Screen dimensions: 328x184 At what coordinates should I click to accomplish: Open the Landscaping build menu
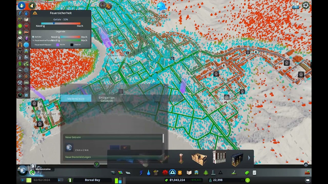[x=234, y=173]
